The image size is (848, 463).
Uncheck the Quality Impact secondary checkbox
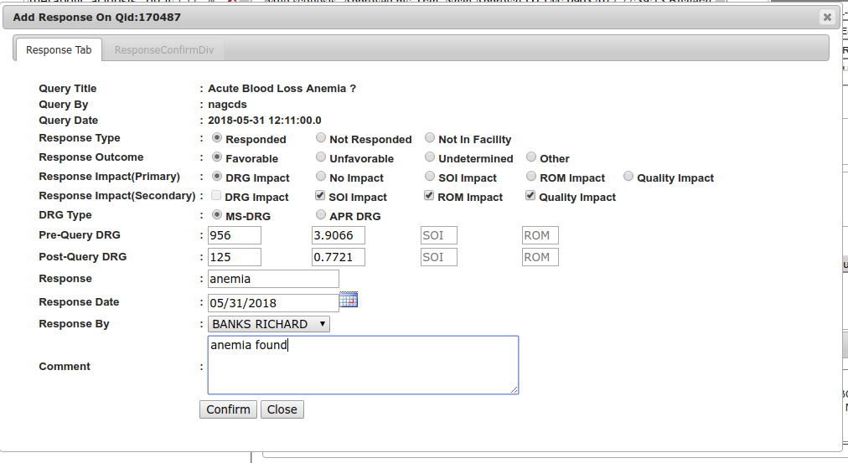coord(530,196)
